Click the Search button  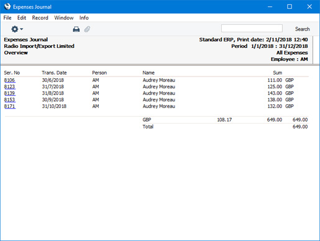[x=303, y=29]
